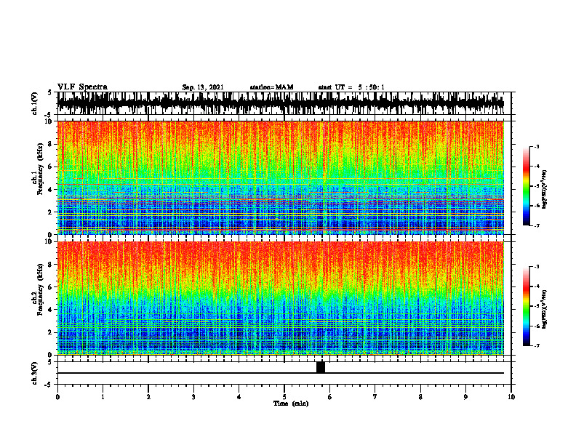Click the "-7" label on the ch.1 color scale
Viewport: 576px width, 445px height.
(x=537, y=225)
